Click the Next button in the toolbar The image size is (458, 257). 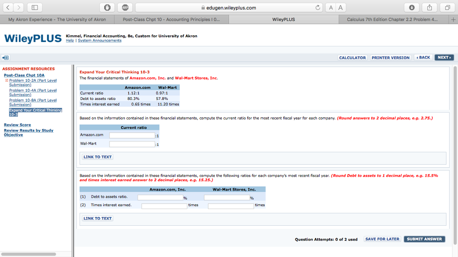(444, 58)
